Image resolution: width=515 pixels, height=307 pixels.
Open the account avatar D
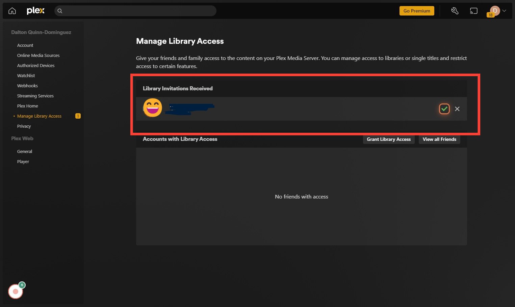coord(495,10)
